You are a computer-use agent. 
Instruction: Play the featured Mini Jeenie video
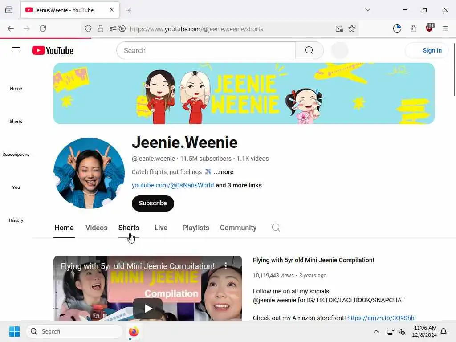(x=148, y=308)
